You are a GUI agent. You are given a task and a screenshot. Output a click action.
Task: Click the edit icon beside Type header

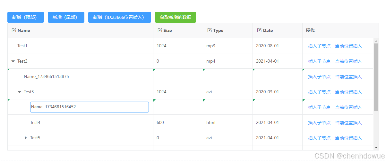pos(210,30)
